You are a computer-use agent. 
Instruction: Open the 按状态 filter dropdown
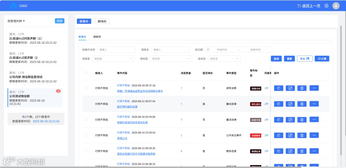point(224,59)
